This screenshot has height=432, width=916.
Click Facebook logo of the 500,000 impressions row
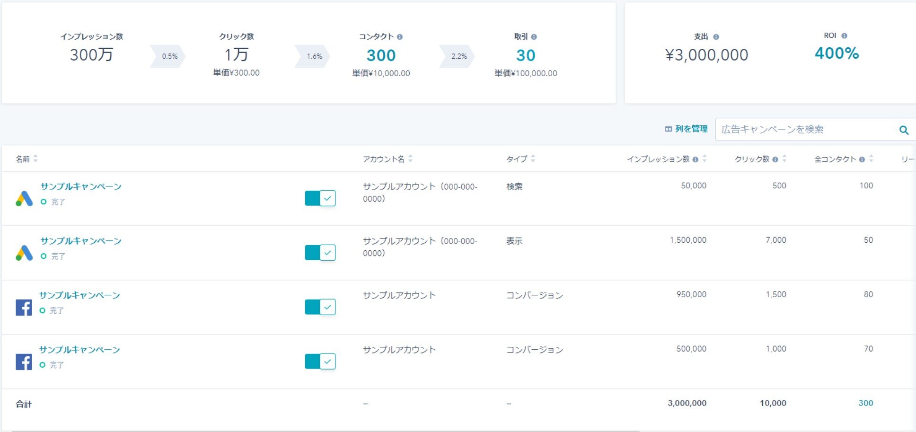coord(24,362)
